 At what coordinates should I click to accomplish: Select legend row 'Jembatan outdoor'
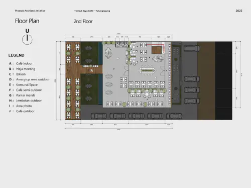[x=25, y=101]
